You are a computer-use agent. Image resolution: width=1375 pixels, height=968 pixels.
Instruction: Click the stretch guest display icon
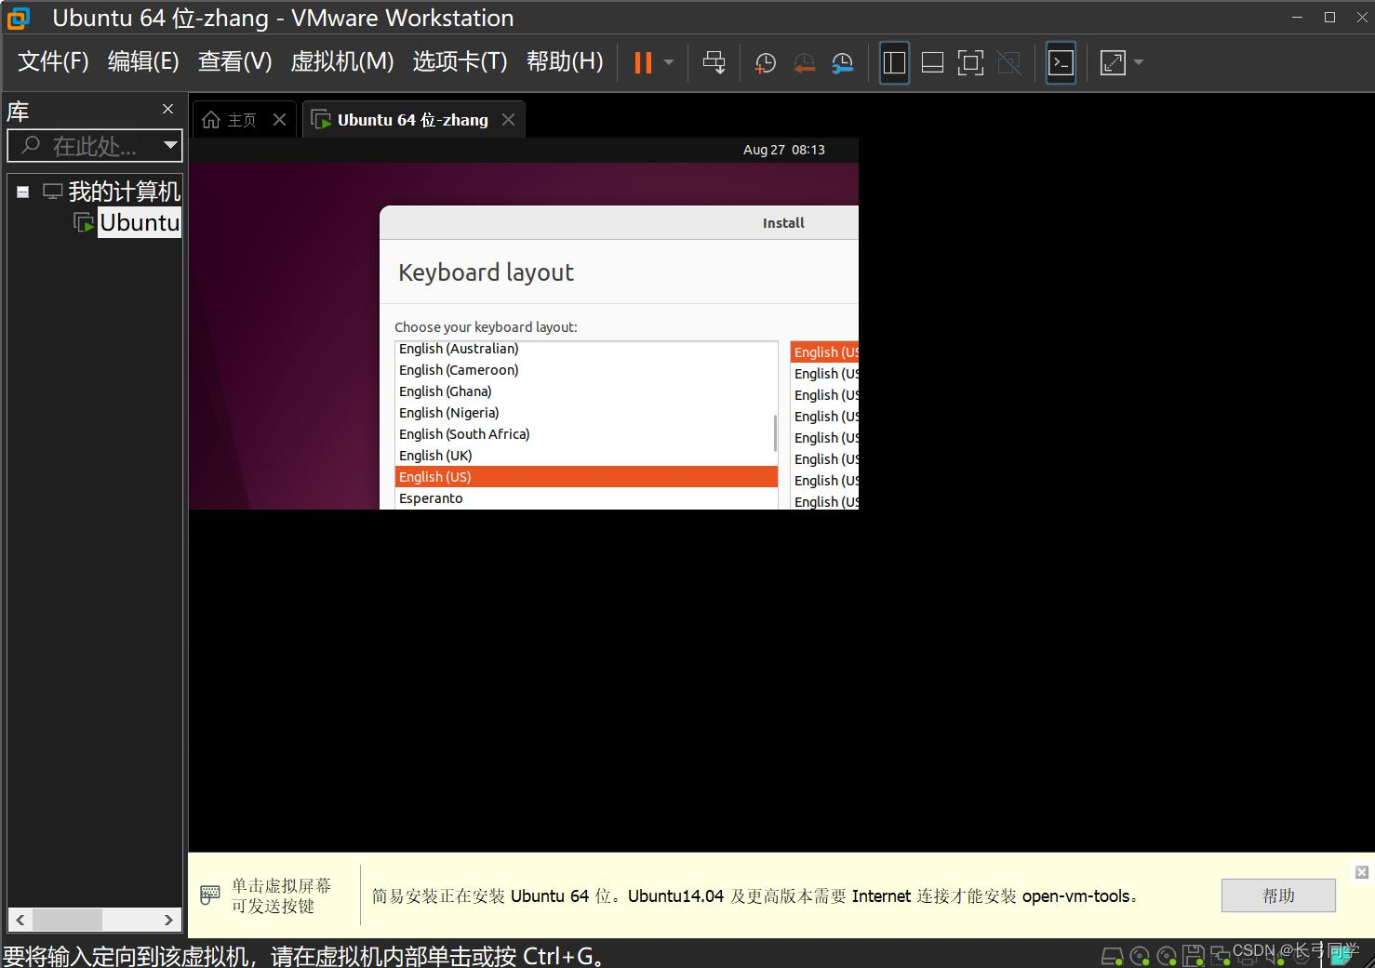(1113, 62)
